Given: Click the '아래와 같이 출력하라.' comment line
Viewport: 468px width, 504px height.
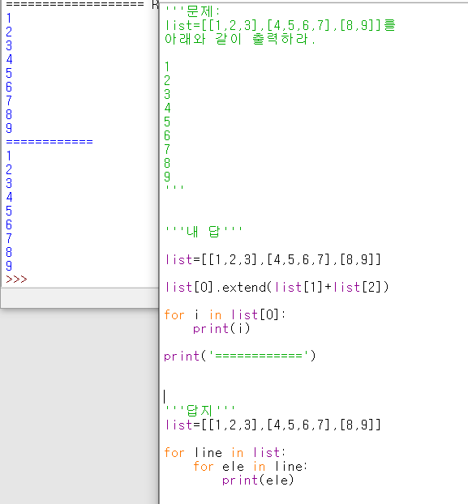Looking at the screenshot, I should click(x=240, y=39).
